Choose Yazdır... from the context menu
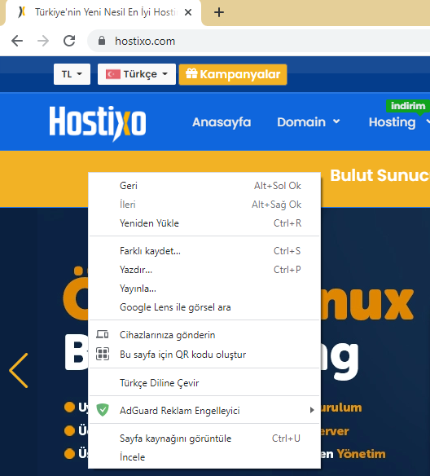The height and width of the screenshot is (476, 430). pos(204,270)
